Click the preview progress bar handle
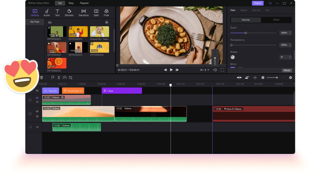The width and height of the screenshot is (317, 177). click(x=117, y=65)
